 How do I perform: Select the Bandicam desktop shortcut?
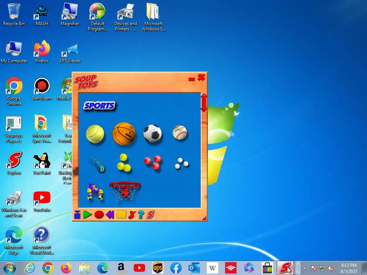[42, 89]
